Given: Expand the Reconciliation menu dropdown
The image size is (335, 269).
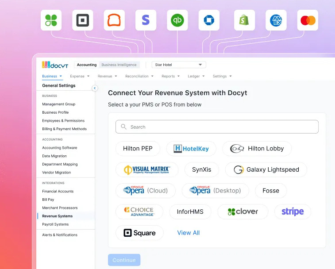Looking at the screenshot, I should pyautogui.click(x=139, y=76).
